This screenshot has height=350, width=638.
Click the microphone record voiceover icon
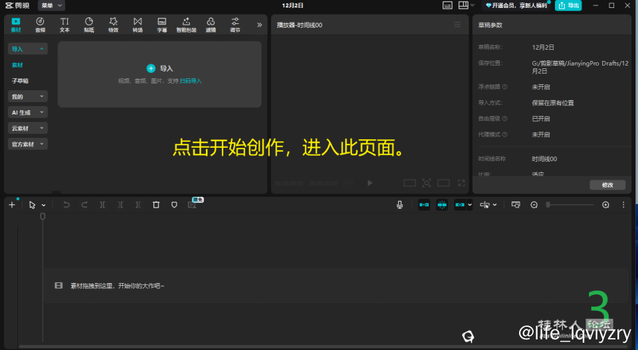[400, 205]
